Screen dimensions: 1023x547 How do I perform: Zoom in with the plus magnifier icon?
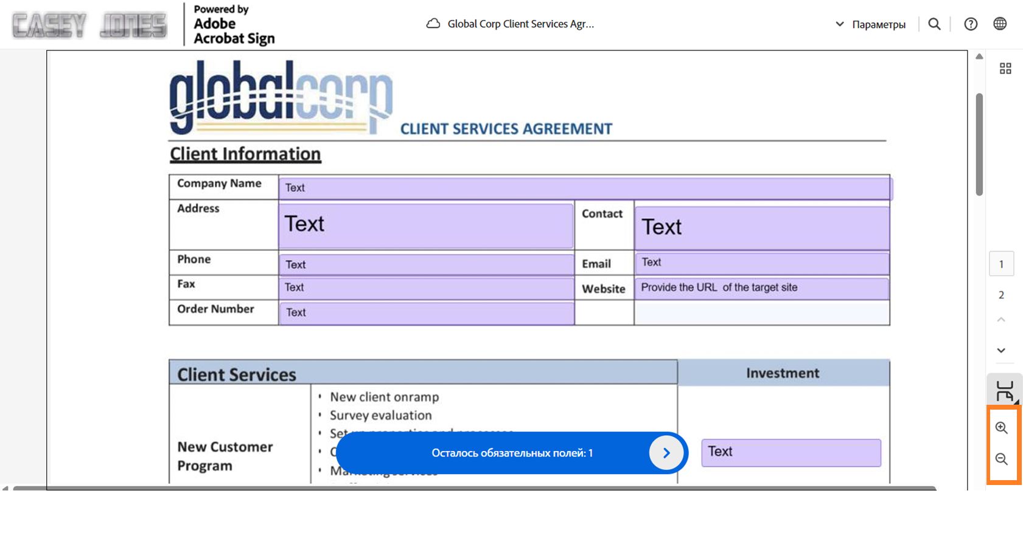click(1002, 428)
